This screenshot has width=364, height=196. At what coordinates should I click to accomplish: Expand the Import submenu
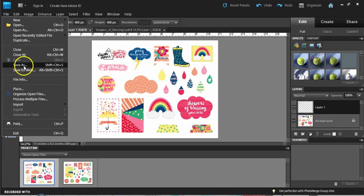click(x=35, y=104)
